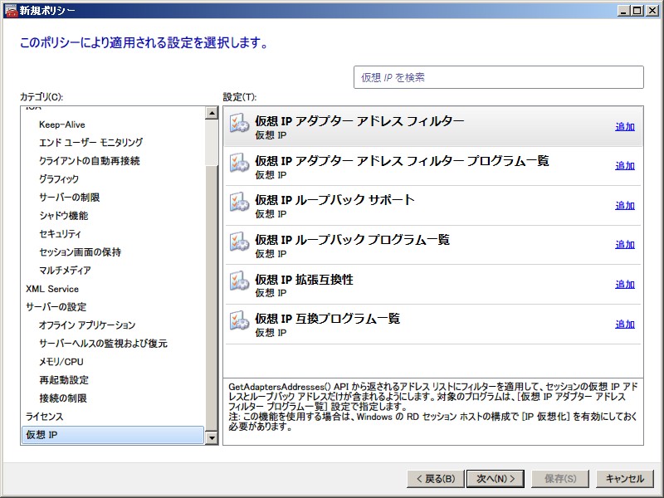The image size is (664, 498).
Task: Click the 仮想 IP 拡張互換性 setting icon
Action: pyautogui.click(x=239, y=284)
